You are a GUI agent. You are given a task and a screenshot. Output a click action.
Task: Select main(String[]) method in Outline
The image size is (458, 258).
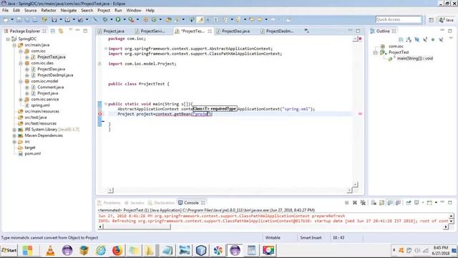point(415,59)
